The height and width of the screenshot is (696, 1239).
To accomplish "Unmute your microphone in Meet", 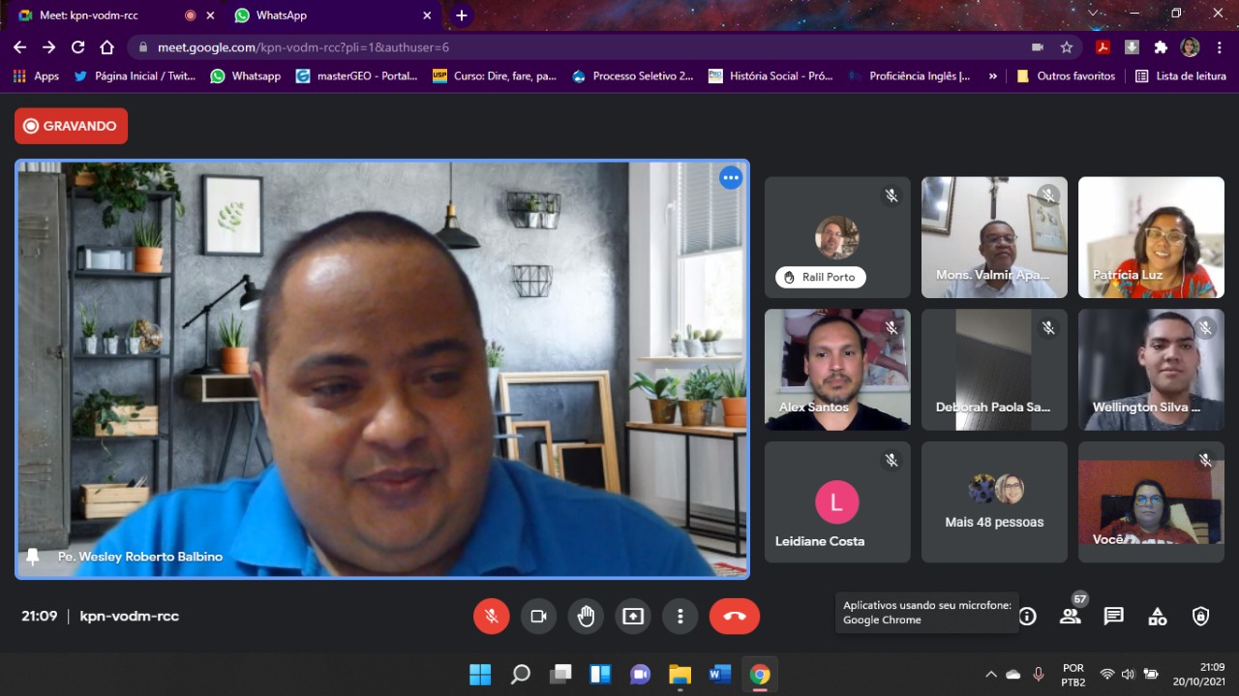I will 492,617.
